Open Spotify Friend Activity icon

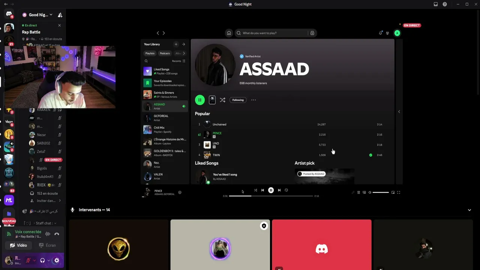(387, 33)
